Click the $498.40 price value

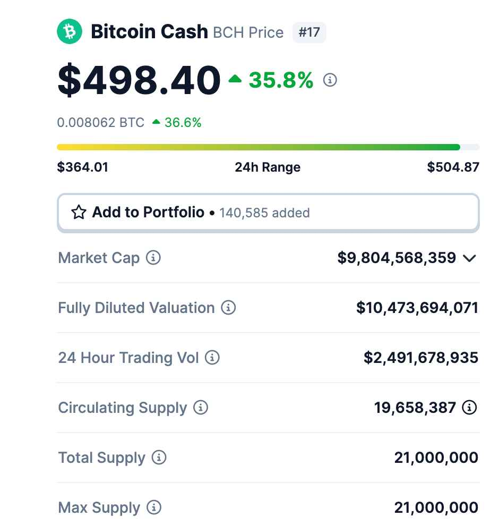click(139, 80)
